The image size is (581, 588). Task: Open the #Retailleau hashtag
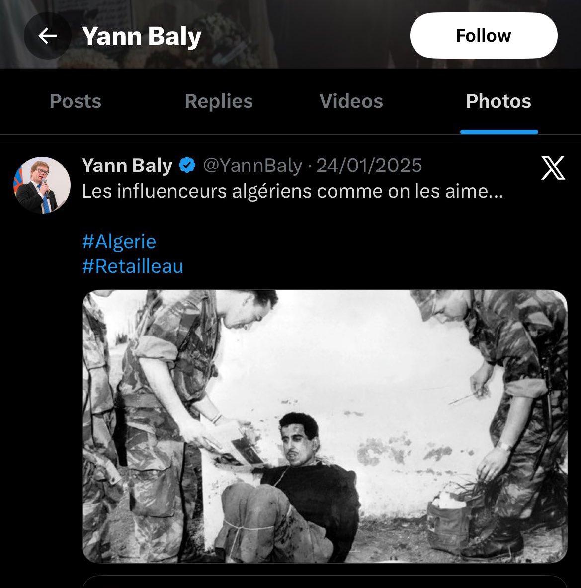click(132, 266)
